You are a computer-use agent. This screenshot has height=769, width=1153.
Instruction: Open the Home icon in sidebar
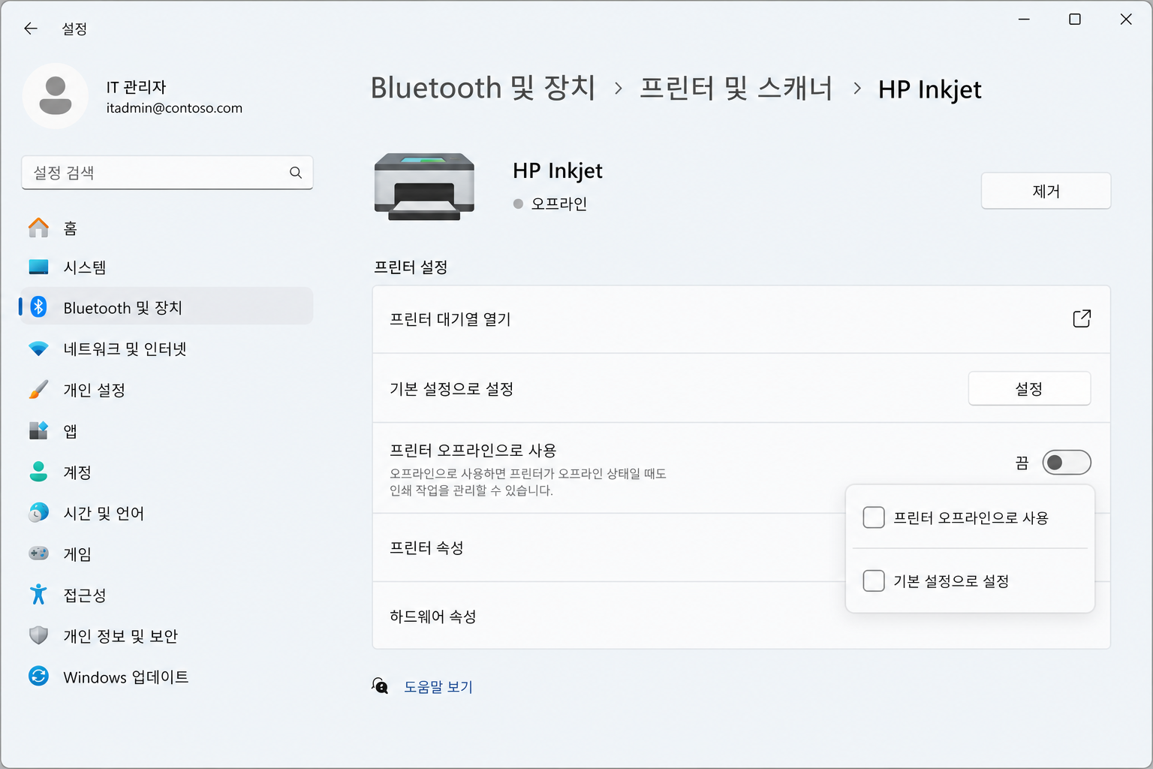[x=38, y=227]
